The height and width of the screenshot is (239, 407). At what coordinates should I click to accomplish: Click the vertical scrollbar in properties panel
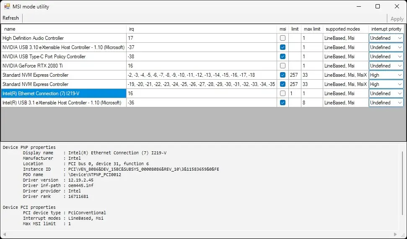[x=402, y=184]
